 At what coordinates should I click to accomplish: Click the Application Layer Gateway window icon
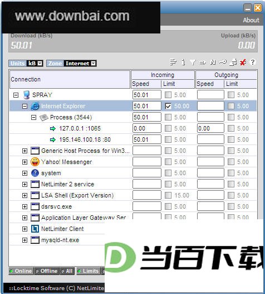click(x=35, y=218)
